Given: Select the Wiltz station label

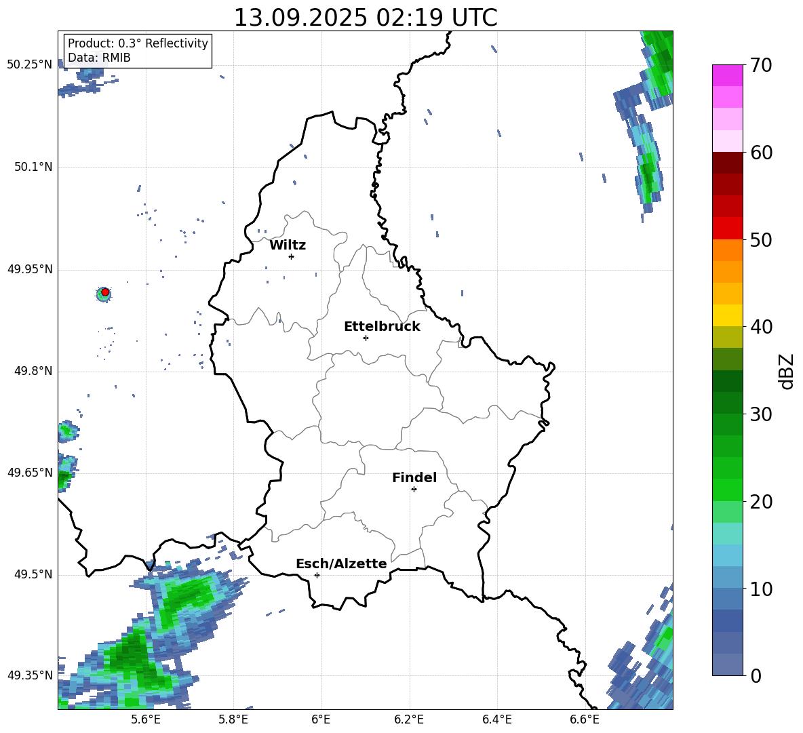Looking at the screenshot, I should coord(288,245).
